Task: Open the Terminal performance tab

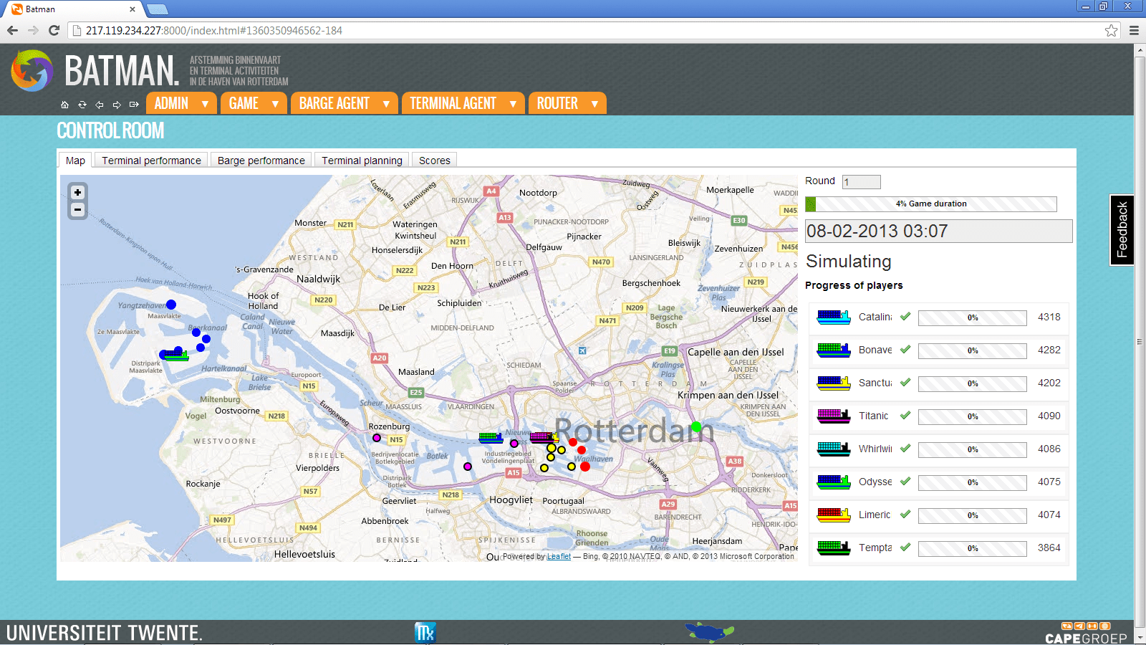Action: tap(151, 160)
